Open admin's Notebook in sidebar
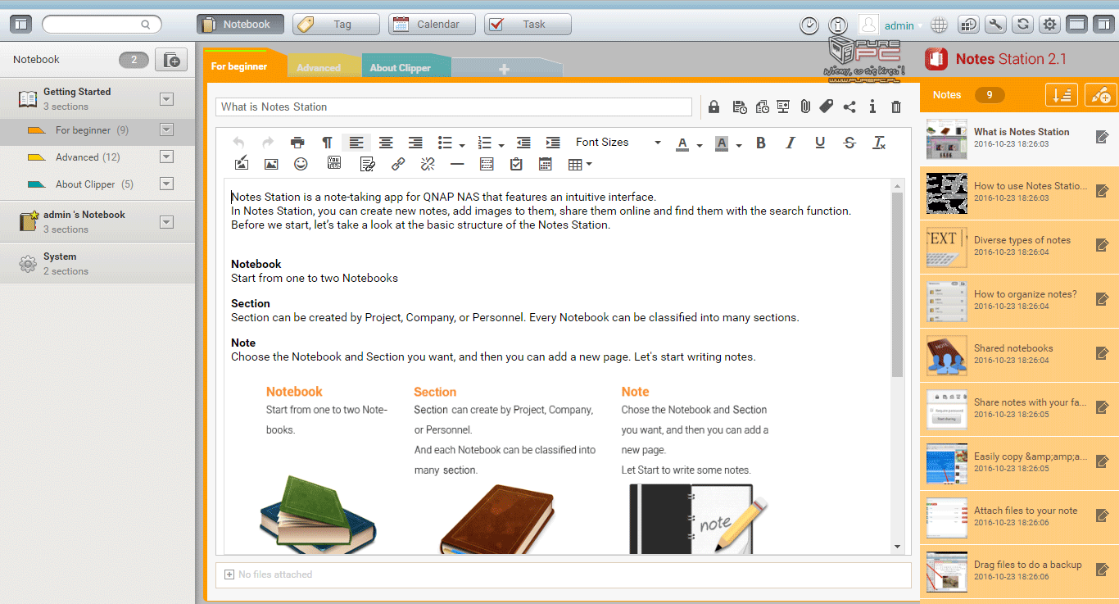This screenshot has height=604, width=1119. [97, 221]
